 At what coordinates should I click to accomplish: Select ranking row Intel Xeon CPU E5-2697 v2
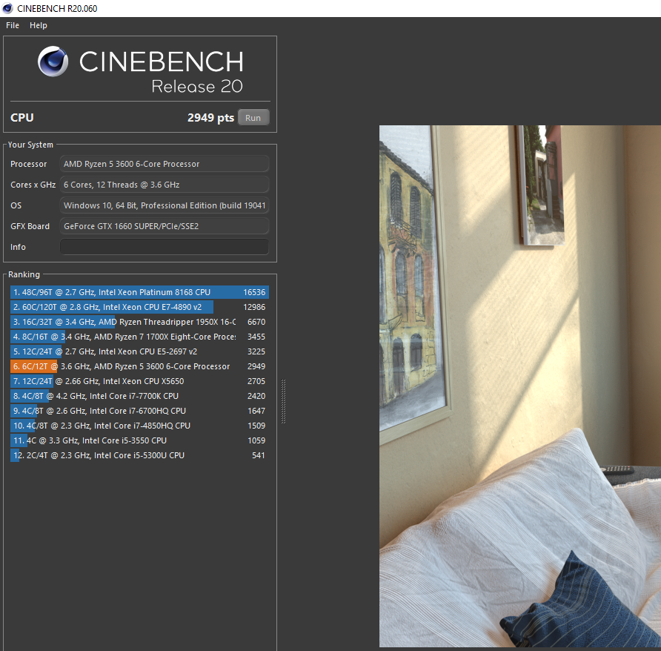click(x=139, y=351)
